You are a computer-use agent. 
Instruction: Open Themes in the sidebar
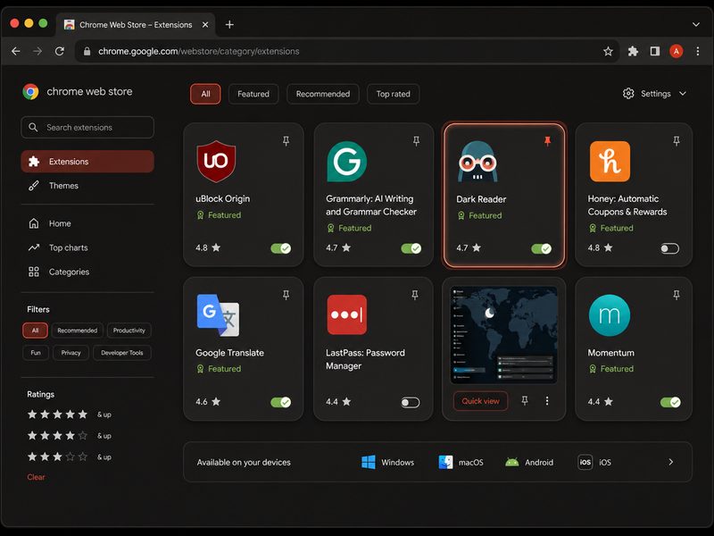tap(87, 186)
